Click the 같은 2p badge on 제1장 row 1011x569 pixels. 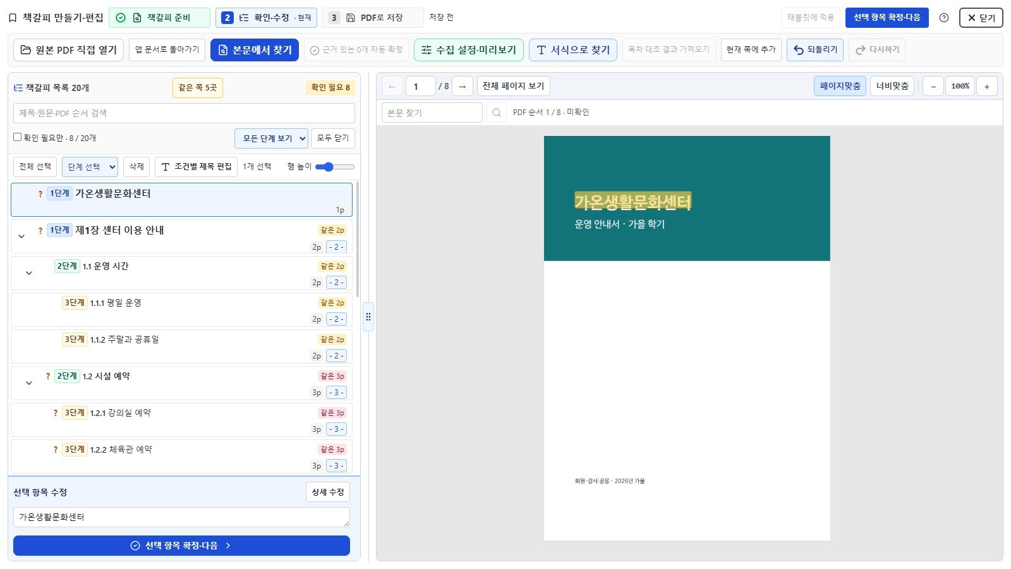pyautogui.click(x=332, y=230)
